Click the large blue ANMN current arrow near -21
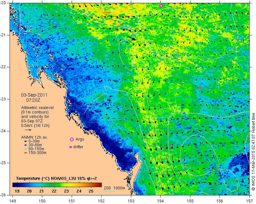 point(132,38)
